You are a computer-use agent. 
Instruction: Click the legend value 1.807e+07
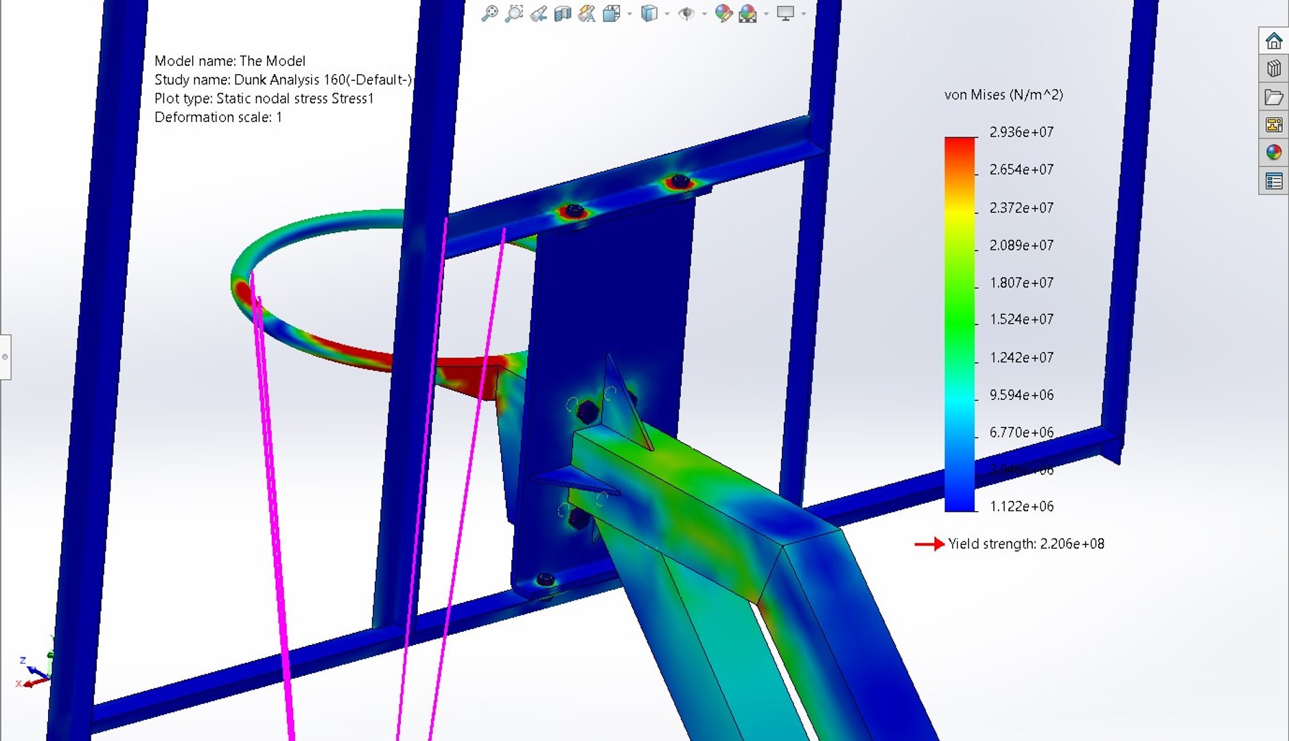1021,282
